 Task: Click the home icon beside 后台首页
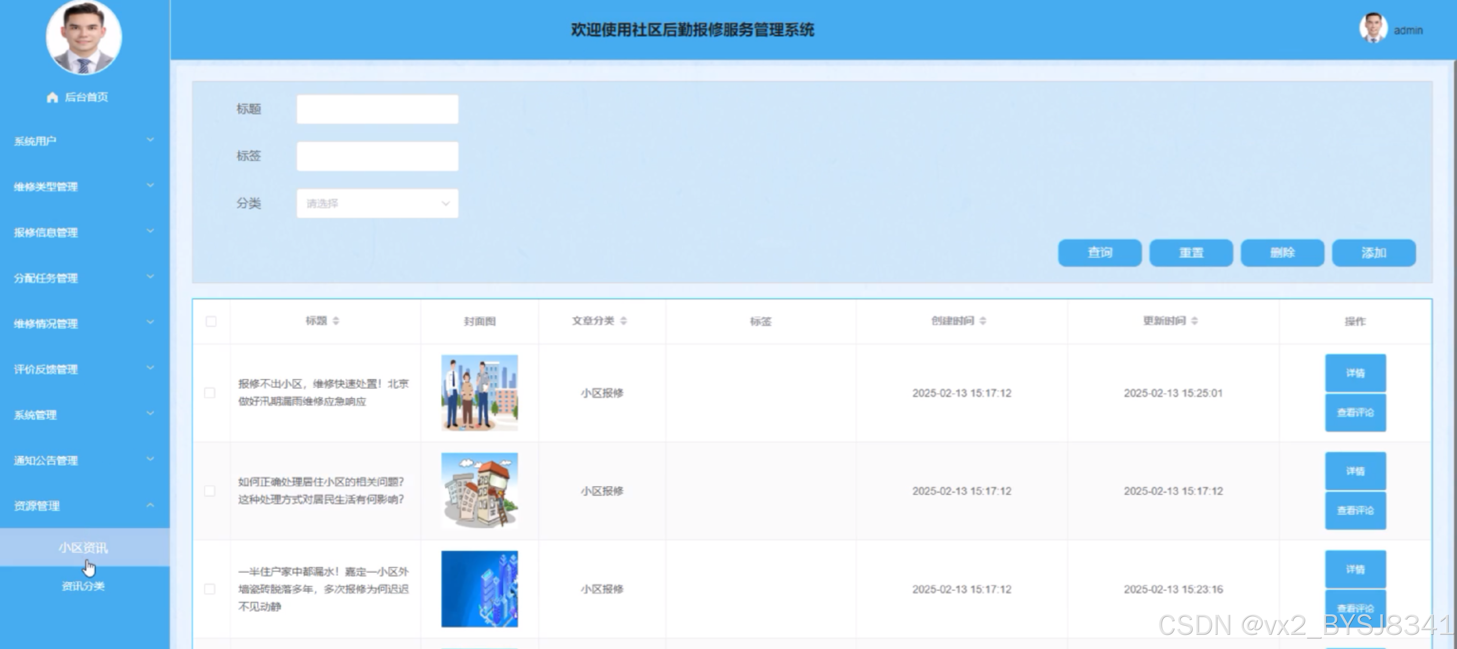[52, 97]
